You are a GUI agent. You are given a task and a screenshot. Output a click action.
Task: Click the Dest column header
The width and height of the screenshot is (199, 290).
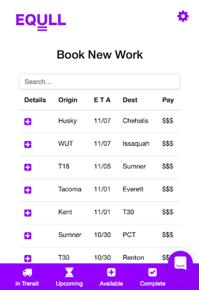coord(130,100)
